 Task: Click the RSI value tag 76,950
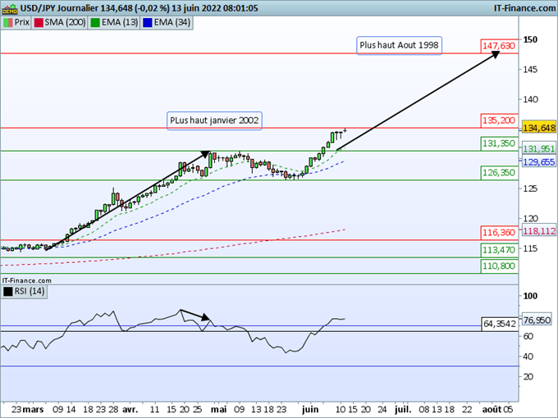537,320
